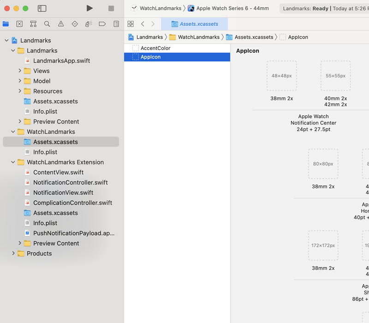Click Assets.xcassets in the jump bar
Viewport: 369px width, 323px height.
pyautogui.click(x=250, y=37)
